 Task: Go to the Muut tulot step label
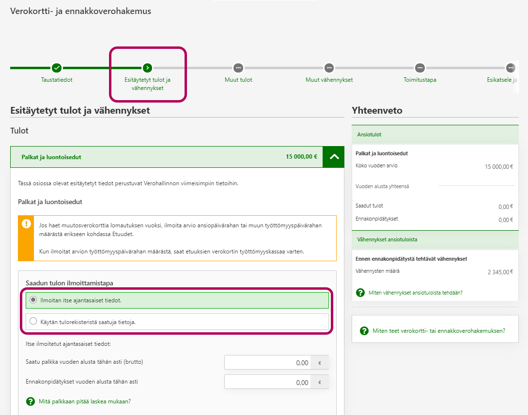[238, 80]
